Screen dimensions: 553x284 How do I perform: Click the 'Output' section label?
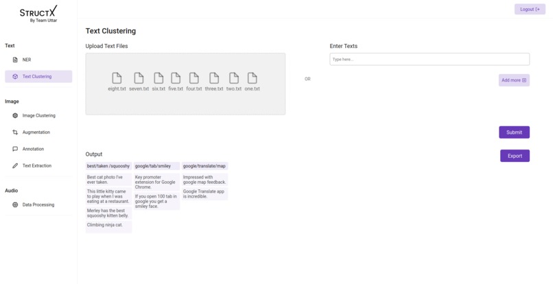(94, 154)
